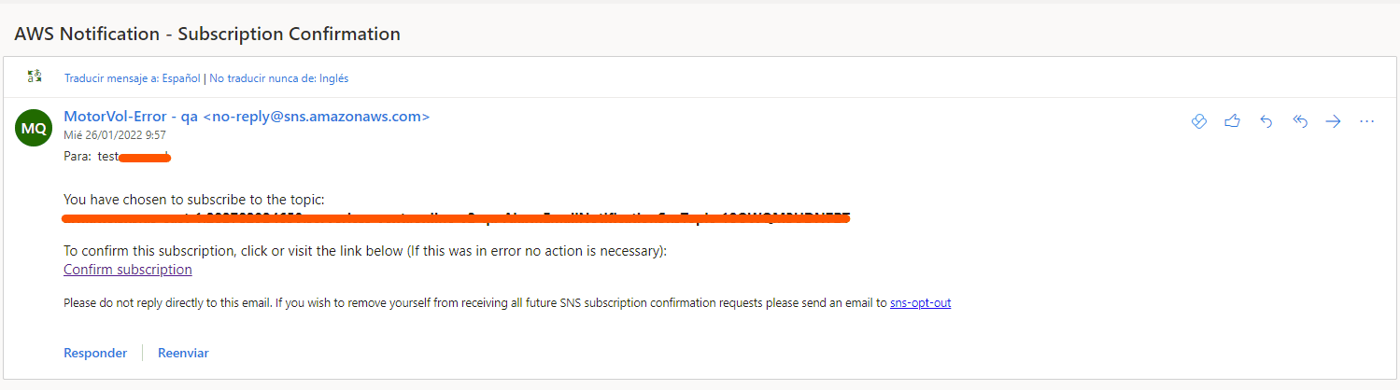Click the Viva apps icon in message actions
Image resolution: width=1400 pixels, height=390 pixels.
pos(1199,121)
